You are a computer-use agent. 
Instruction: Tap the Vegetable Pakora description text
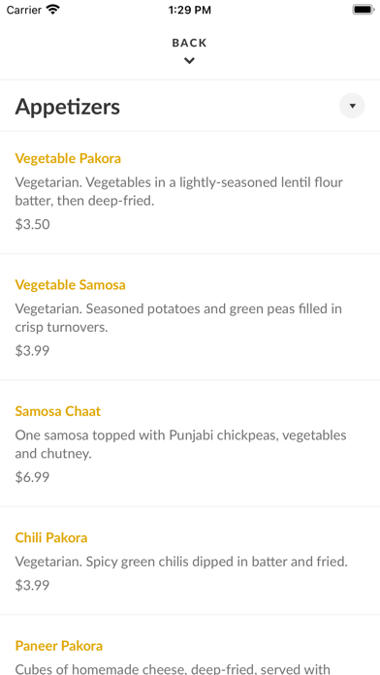[x=179, y=192]
